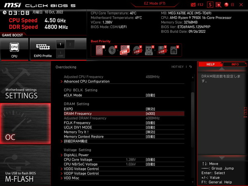Screen dimensions: 248x186
Task: Click the DDR Speed 4800 MHz readout
Action: tap(38, 27)
